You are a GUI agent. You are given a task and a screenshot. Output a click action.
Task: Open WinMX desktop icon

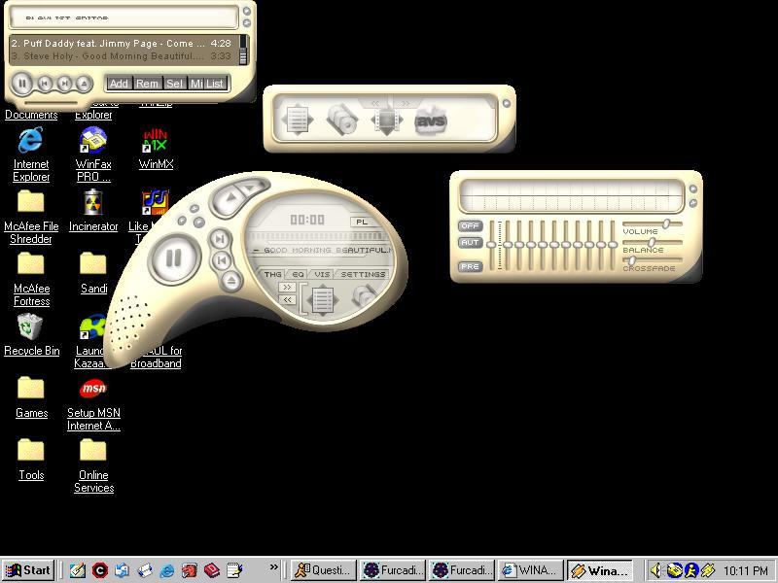click(156, 149)
